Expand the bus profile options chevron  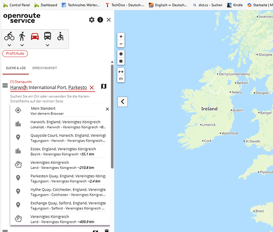coord(48,45)
